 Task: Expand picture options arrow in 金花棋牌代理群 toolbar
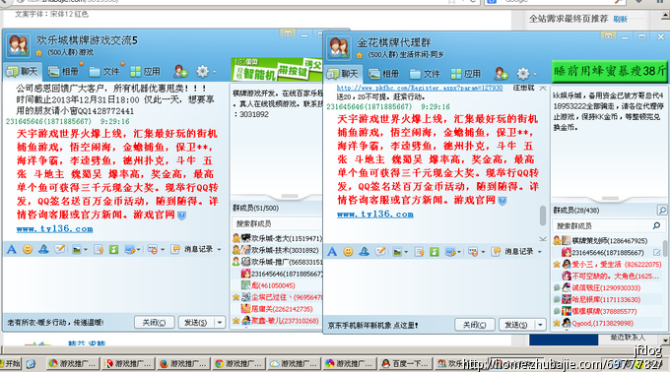406,252
